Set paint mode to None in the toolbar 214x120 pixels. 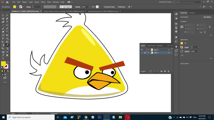(8, 71)
